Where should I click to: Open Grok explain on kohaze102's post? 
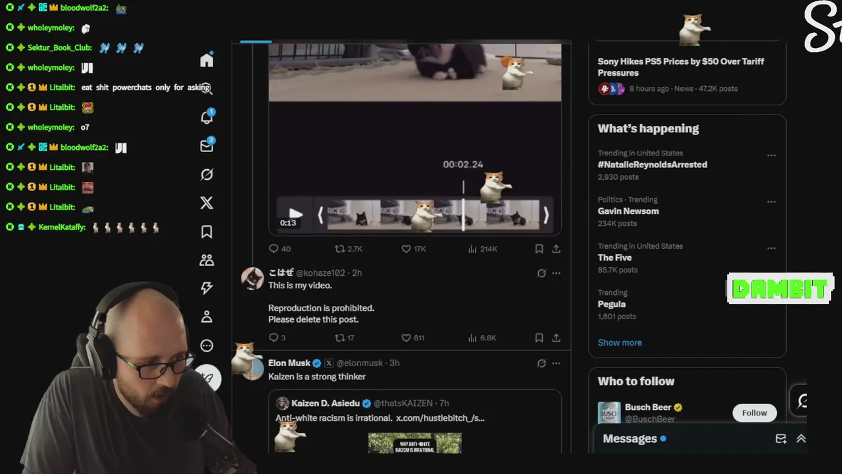click(541, 273)
